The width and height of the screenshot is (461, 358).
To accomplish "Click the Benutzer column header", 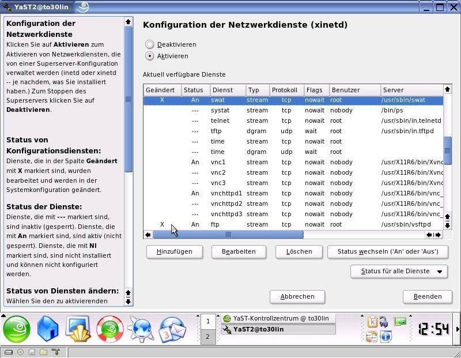I will point(355,90).
